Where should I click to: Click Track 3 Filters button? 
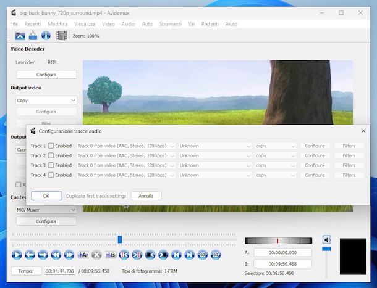point(349,165)
